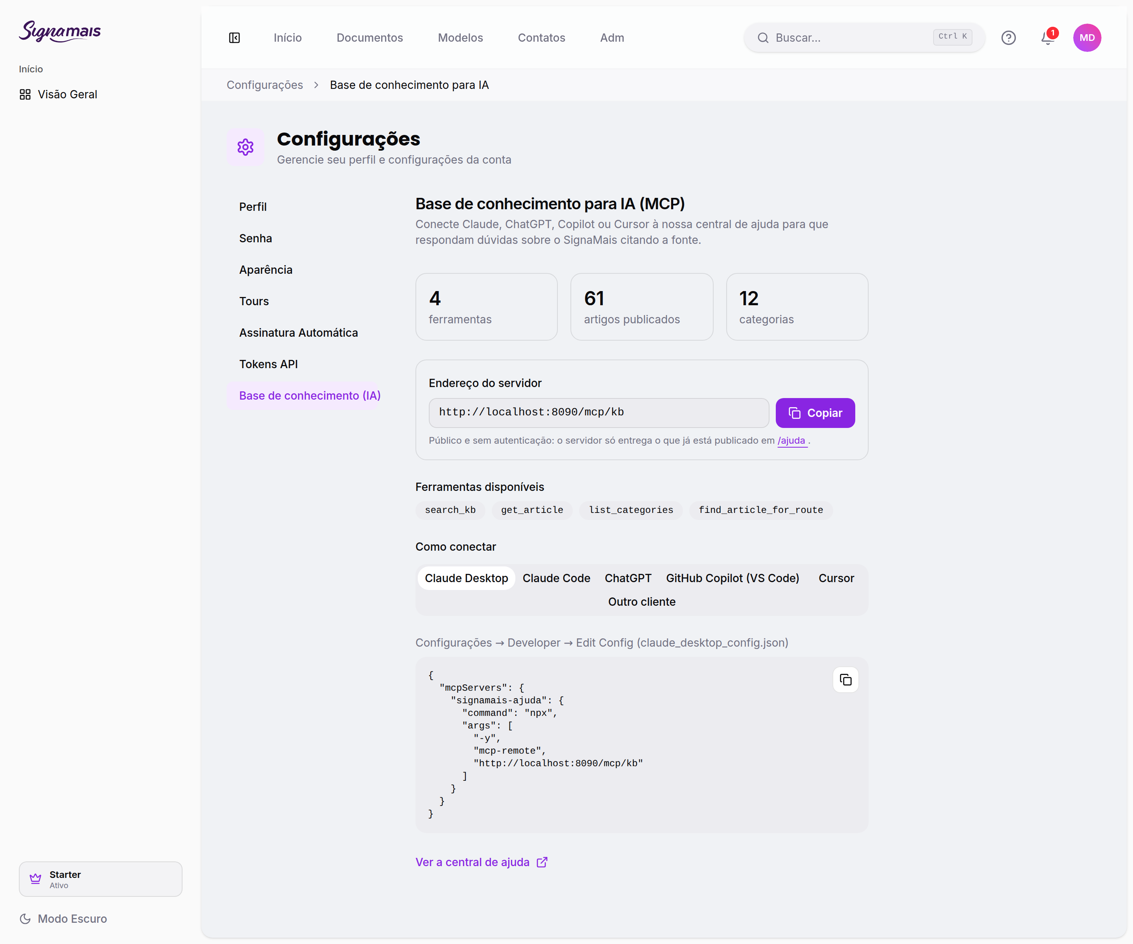Click the Configurações breadcrumb link
This screenshot has height=944, width=1133.
[265, 85]
